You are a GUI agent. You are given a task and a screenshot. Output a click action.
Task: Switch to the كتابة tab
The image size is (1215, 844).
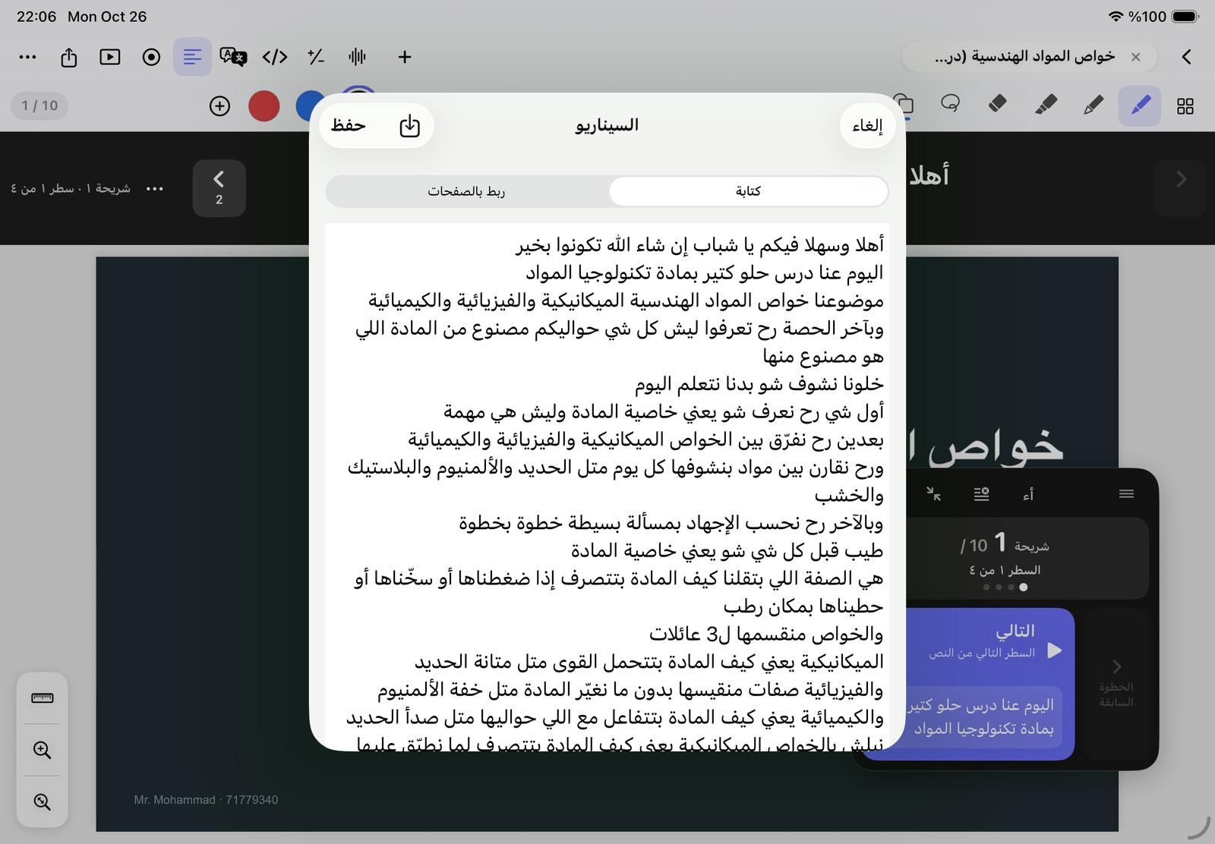click(748, 191)
